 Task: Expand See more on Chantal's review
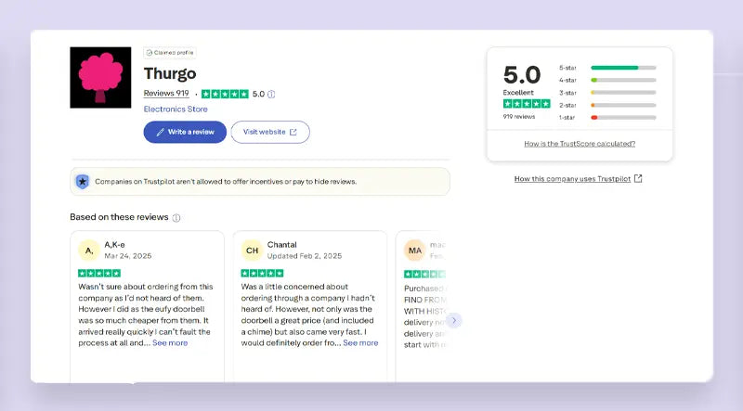[x=360, y=343]
